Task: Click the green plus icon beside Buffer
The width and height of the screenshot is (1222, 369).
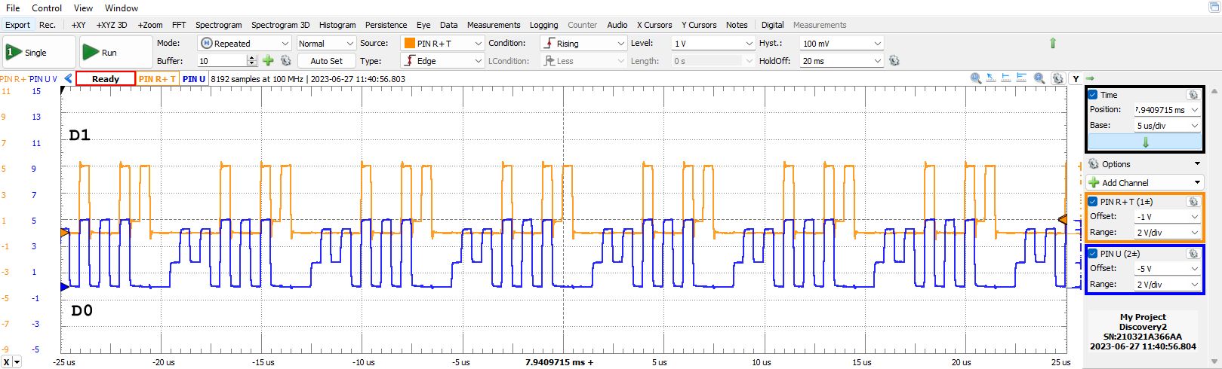Action: pyautogui.click(x=268, y=61)
